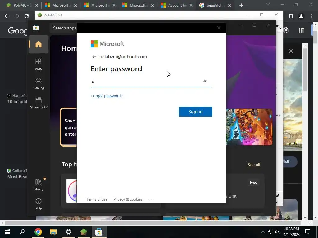Open Chrome tab search dropdown
This screenshot has height=238, width=318.
[268, 4]
